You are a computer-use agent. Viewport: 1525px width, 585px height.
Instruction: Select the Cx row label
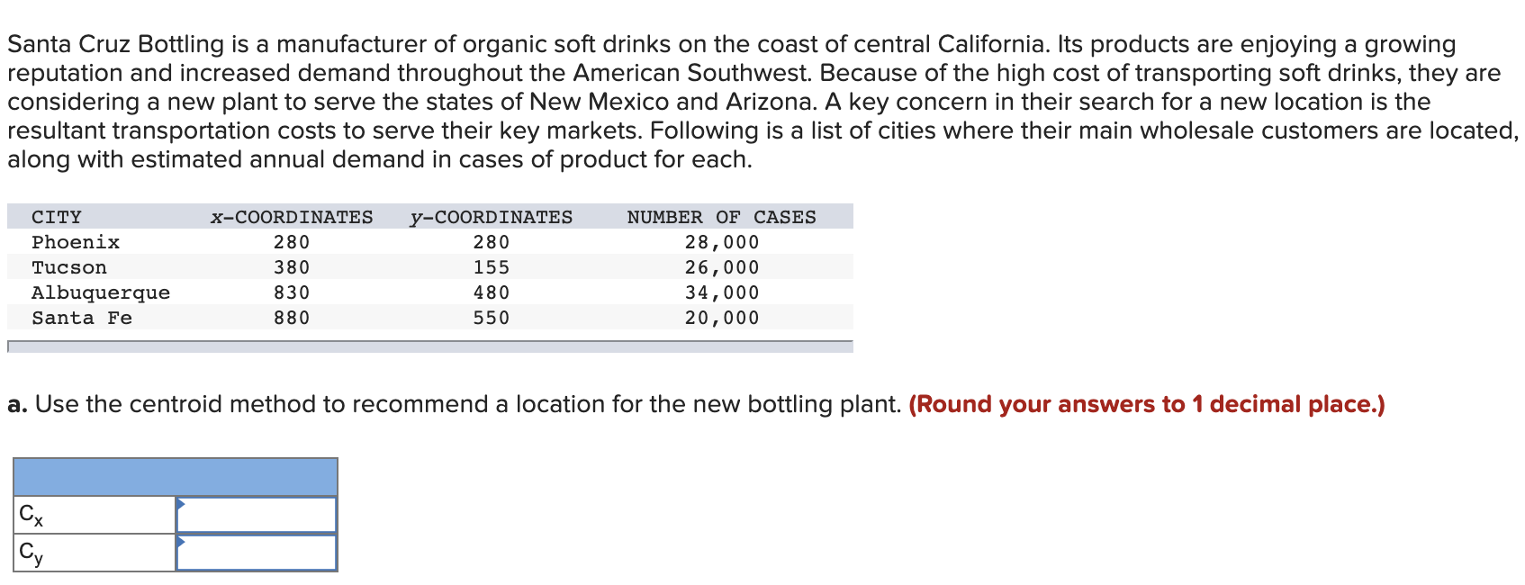(30, 515)
